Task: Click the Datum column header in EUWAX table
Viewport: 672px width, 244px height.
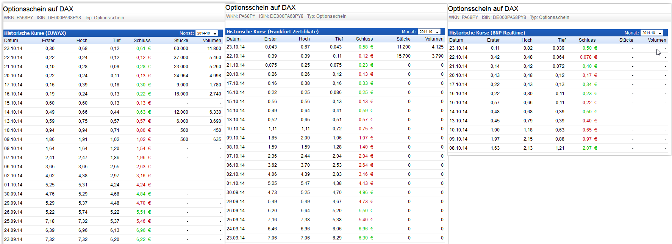Action: tap(11, 41)
